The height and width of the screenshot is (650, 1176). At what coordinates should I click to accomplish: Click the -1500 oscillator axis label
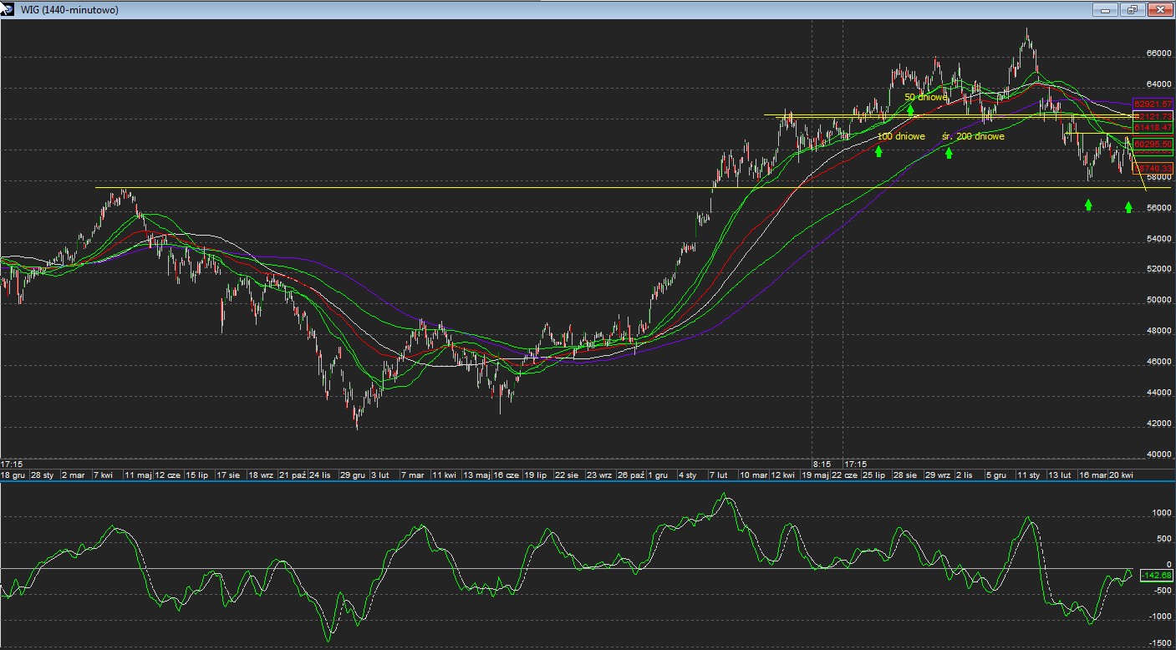[1158, 643]
